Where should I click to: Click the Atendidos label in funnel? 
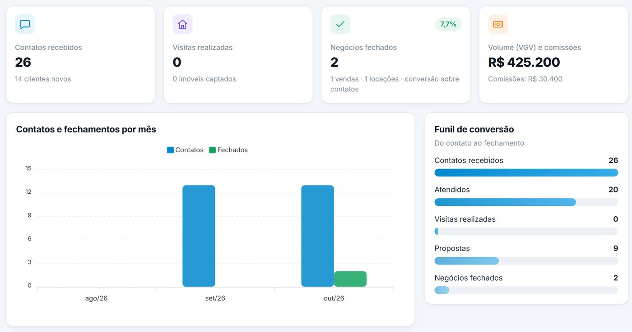click(452, 190)
